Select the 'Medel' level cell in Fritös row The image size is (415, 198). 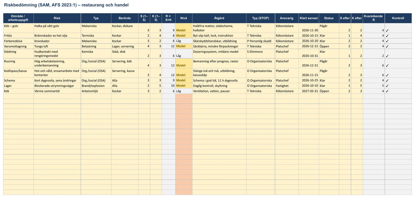coord(184,36)
